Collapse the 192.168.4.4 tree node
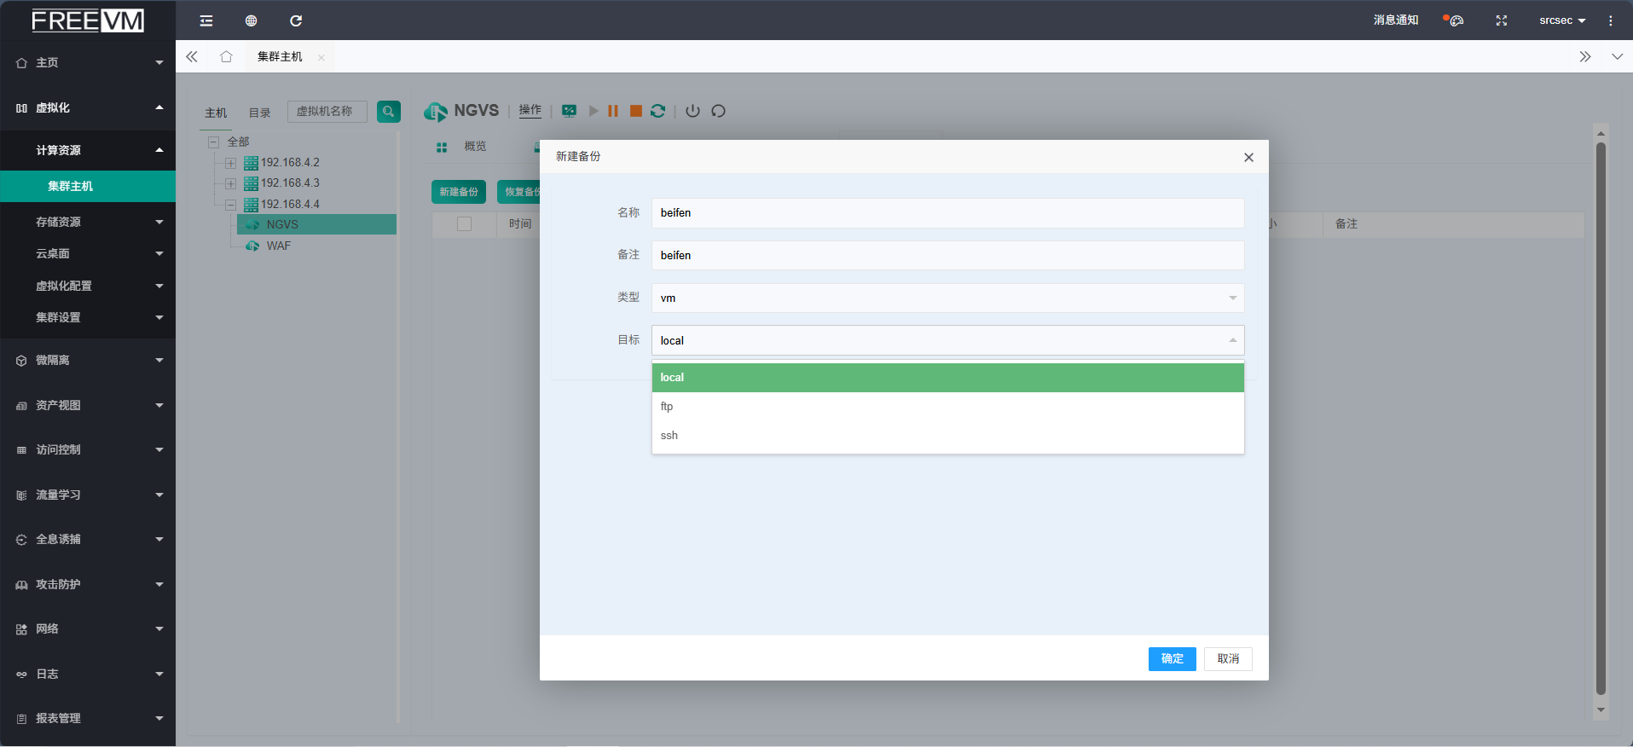1633x747 pixels. (230, 205)
